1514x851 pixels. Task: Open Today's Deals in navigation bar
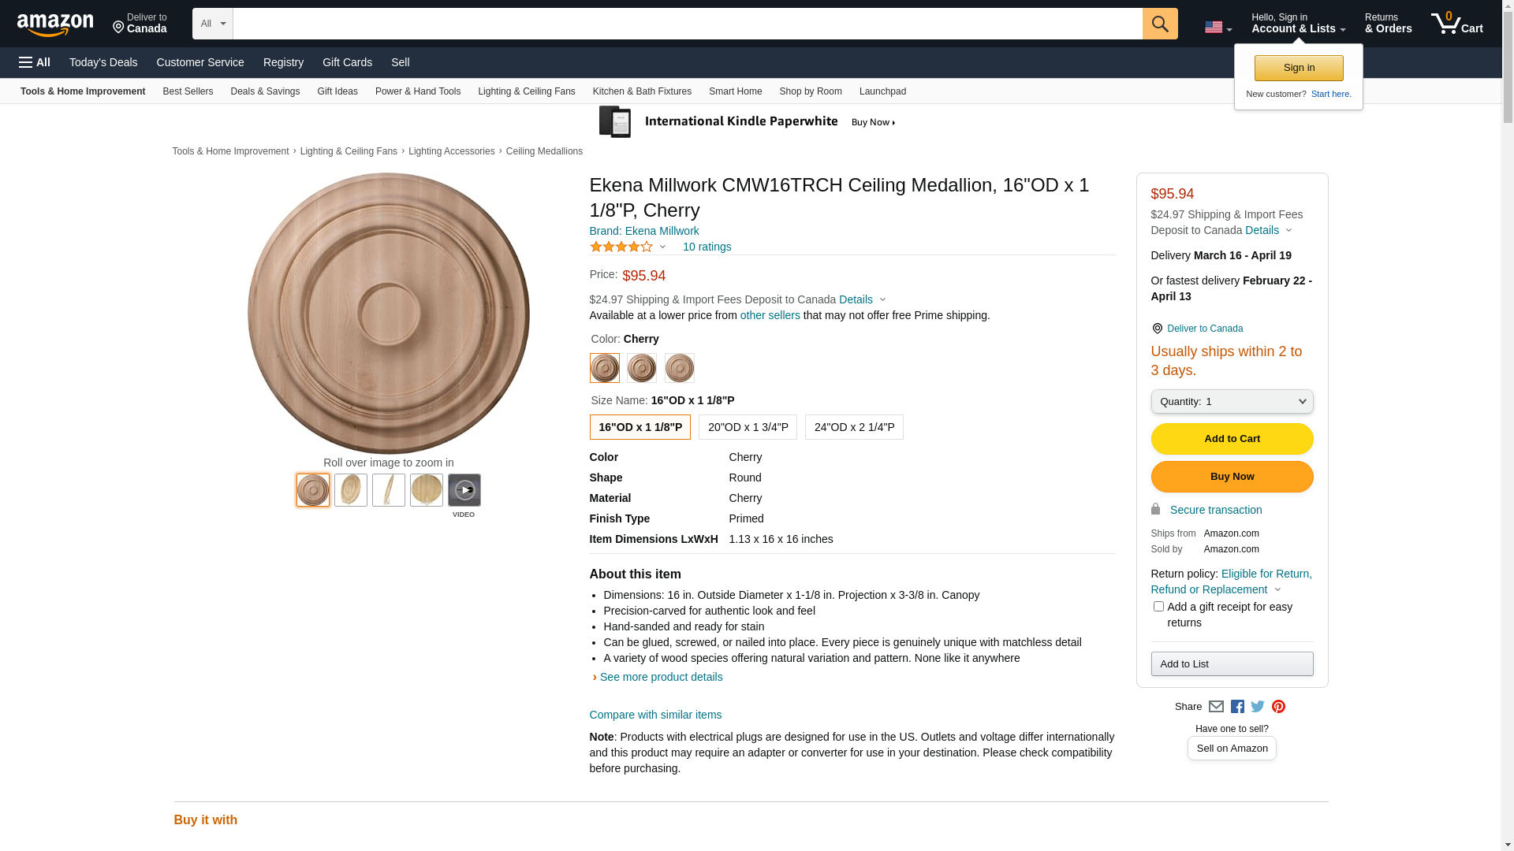(103, 62)
